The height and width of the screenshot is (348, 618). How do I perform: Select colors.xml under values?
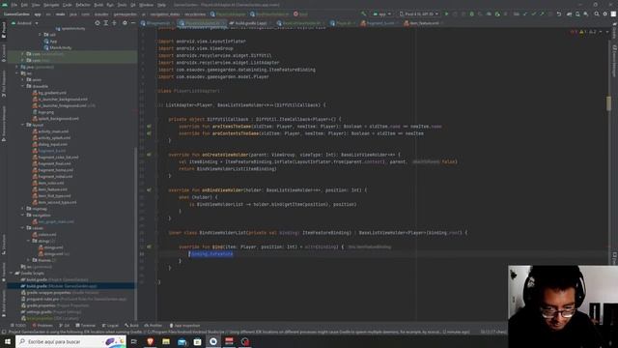(44, 234)
